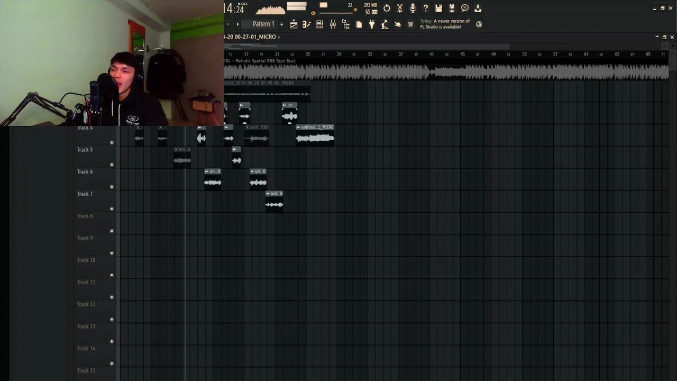Open the audio editor scissors icon
The height and width of the screenshot is (381, 677).
(x=400, y=8)
